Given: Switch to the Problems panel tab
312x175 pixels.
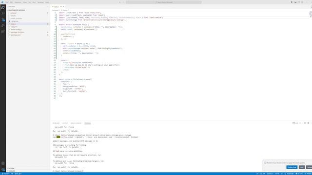Looking at the screenshot, I should (56, 123).
